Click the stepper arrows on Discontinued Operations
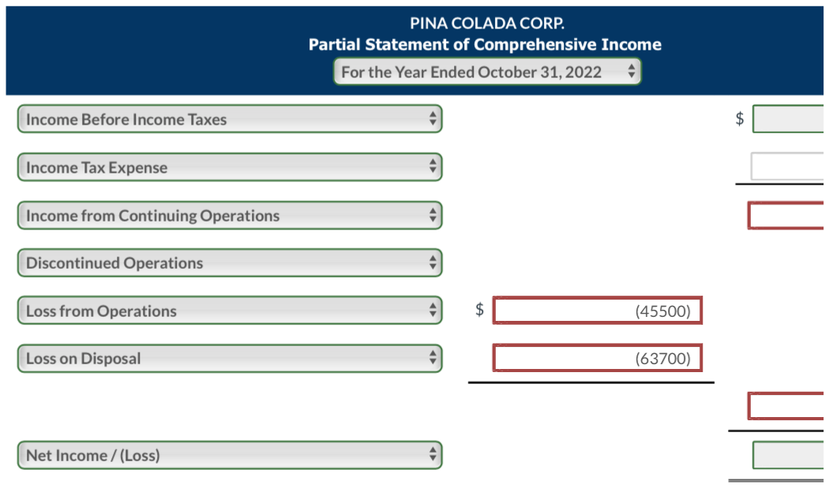 433,263
